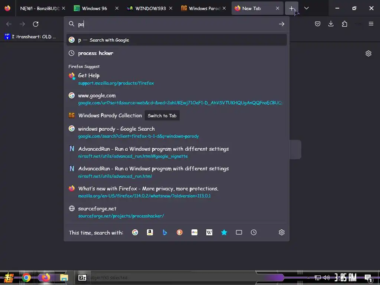This screenshot has height=285, width=380.
Task: Open the Downloads toolbar icon
Action: click(x=331, y=24)
